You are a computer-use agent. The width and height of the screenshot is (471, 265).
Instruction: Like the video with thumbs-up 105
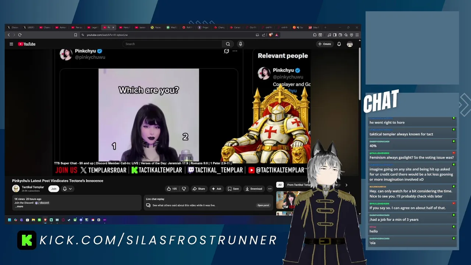171,189
